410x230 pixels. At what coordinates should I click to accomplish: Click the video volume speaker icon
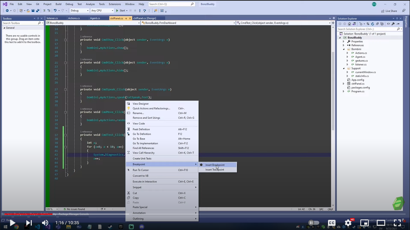pyautogui.click(x=45, y=223)
